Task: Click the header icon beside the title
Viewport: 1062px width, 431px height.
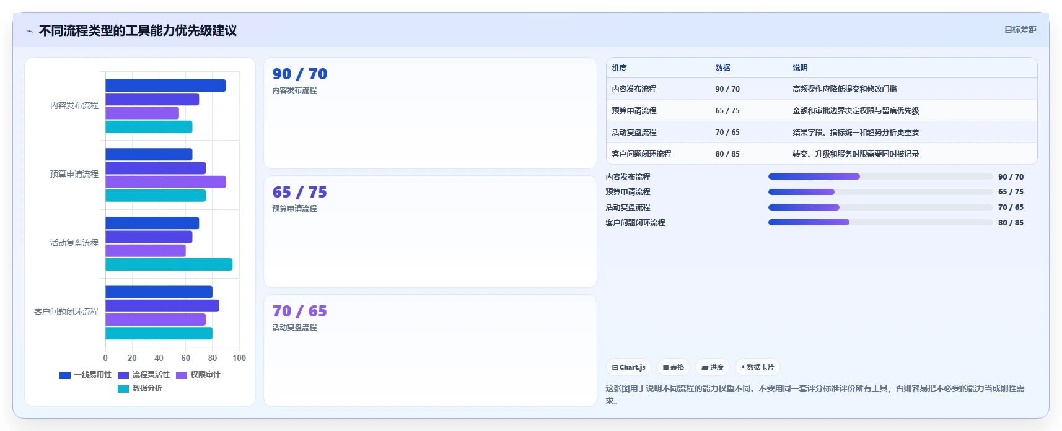Action: click(29, 31)
